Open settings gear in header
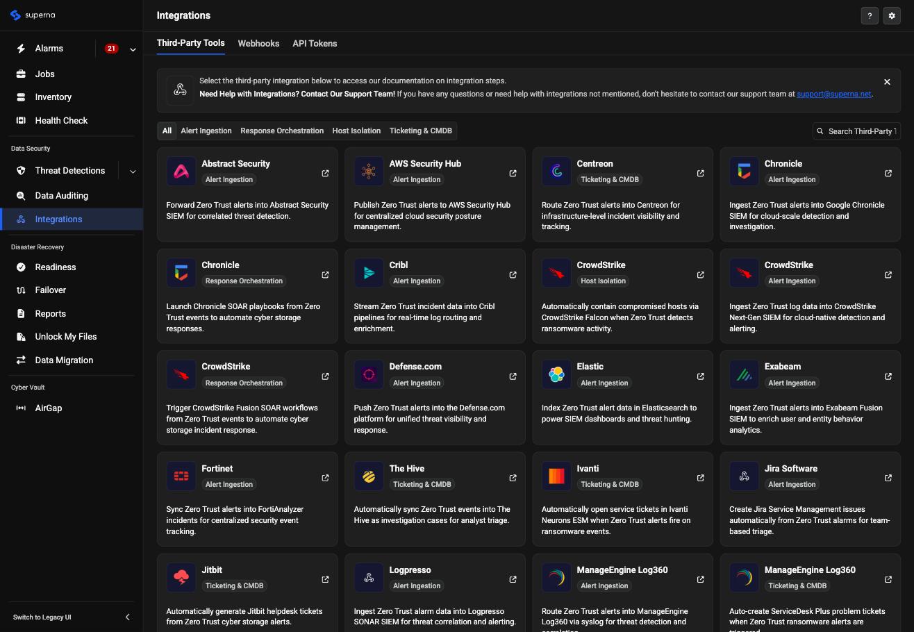This screenshot has height=632, width=914. (x=892, y=15)
